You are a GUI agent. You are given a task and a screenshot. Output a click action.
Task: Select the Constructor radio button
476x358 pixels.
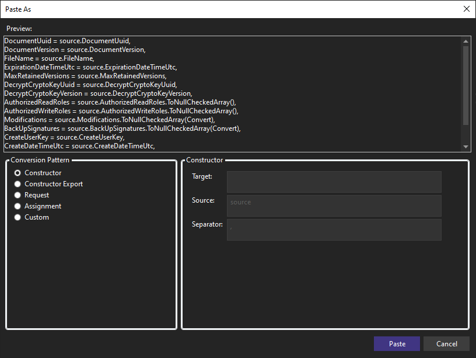tap(18, 173)
